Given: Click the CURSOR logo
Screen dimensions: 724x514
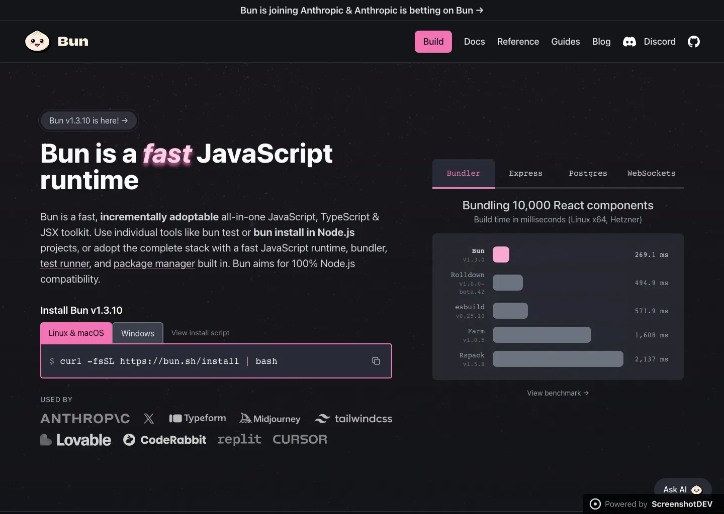Looking at the screenshot, I should coord(300,439).
